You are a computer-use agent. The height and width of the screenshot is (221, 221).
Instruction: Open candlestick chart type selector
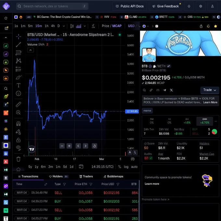coord(72,26)
